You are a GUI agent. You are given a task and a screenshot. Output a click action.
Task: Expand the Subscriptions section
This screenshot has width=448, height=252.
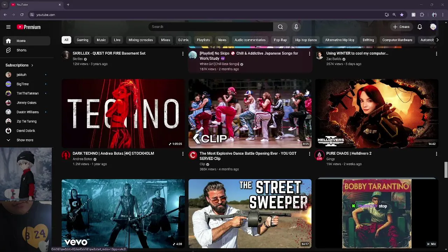point(19,65)
